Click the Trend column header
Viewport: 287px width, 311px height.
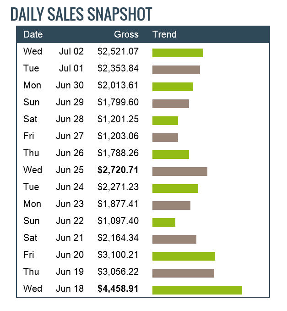pos(164,34)
